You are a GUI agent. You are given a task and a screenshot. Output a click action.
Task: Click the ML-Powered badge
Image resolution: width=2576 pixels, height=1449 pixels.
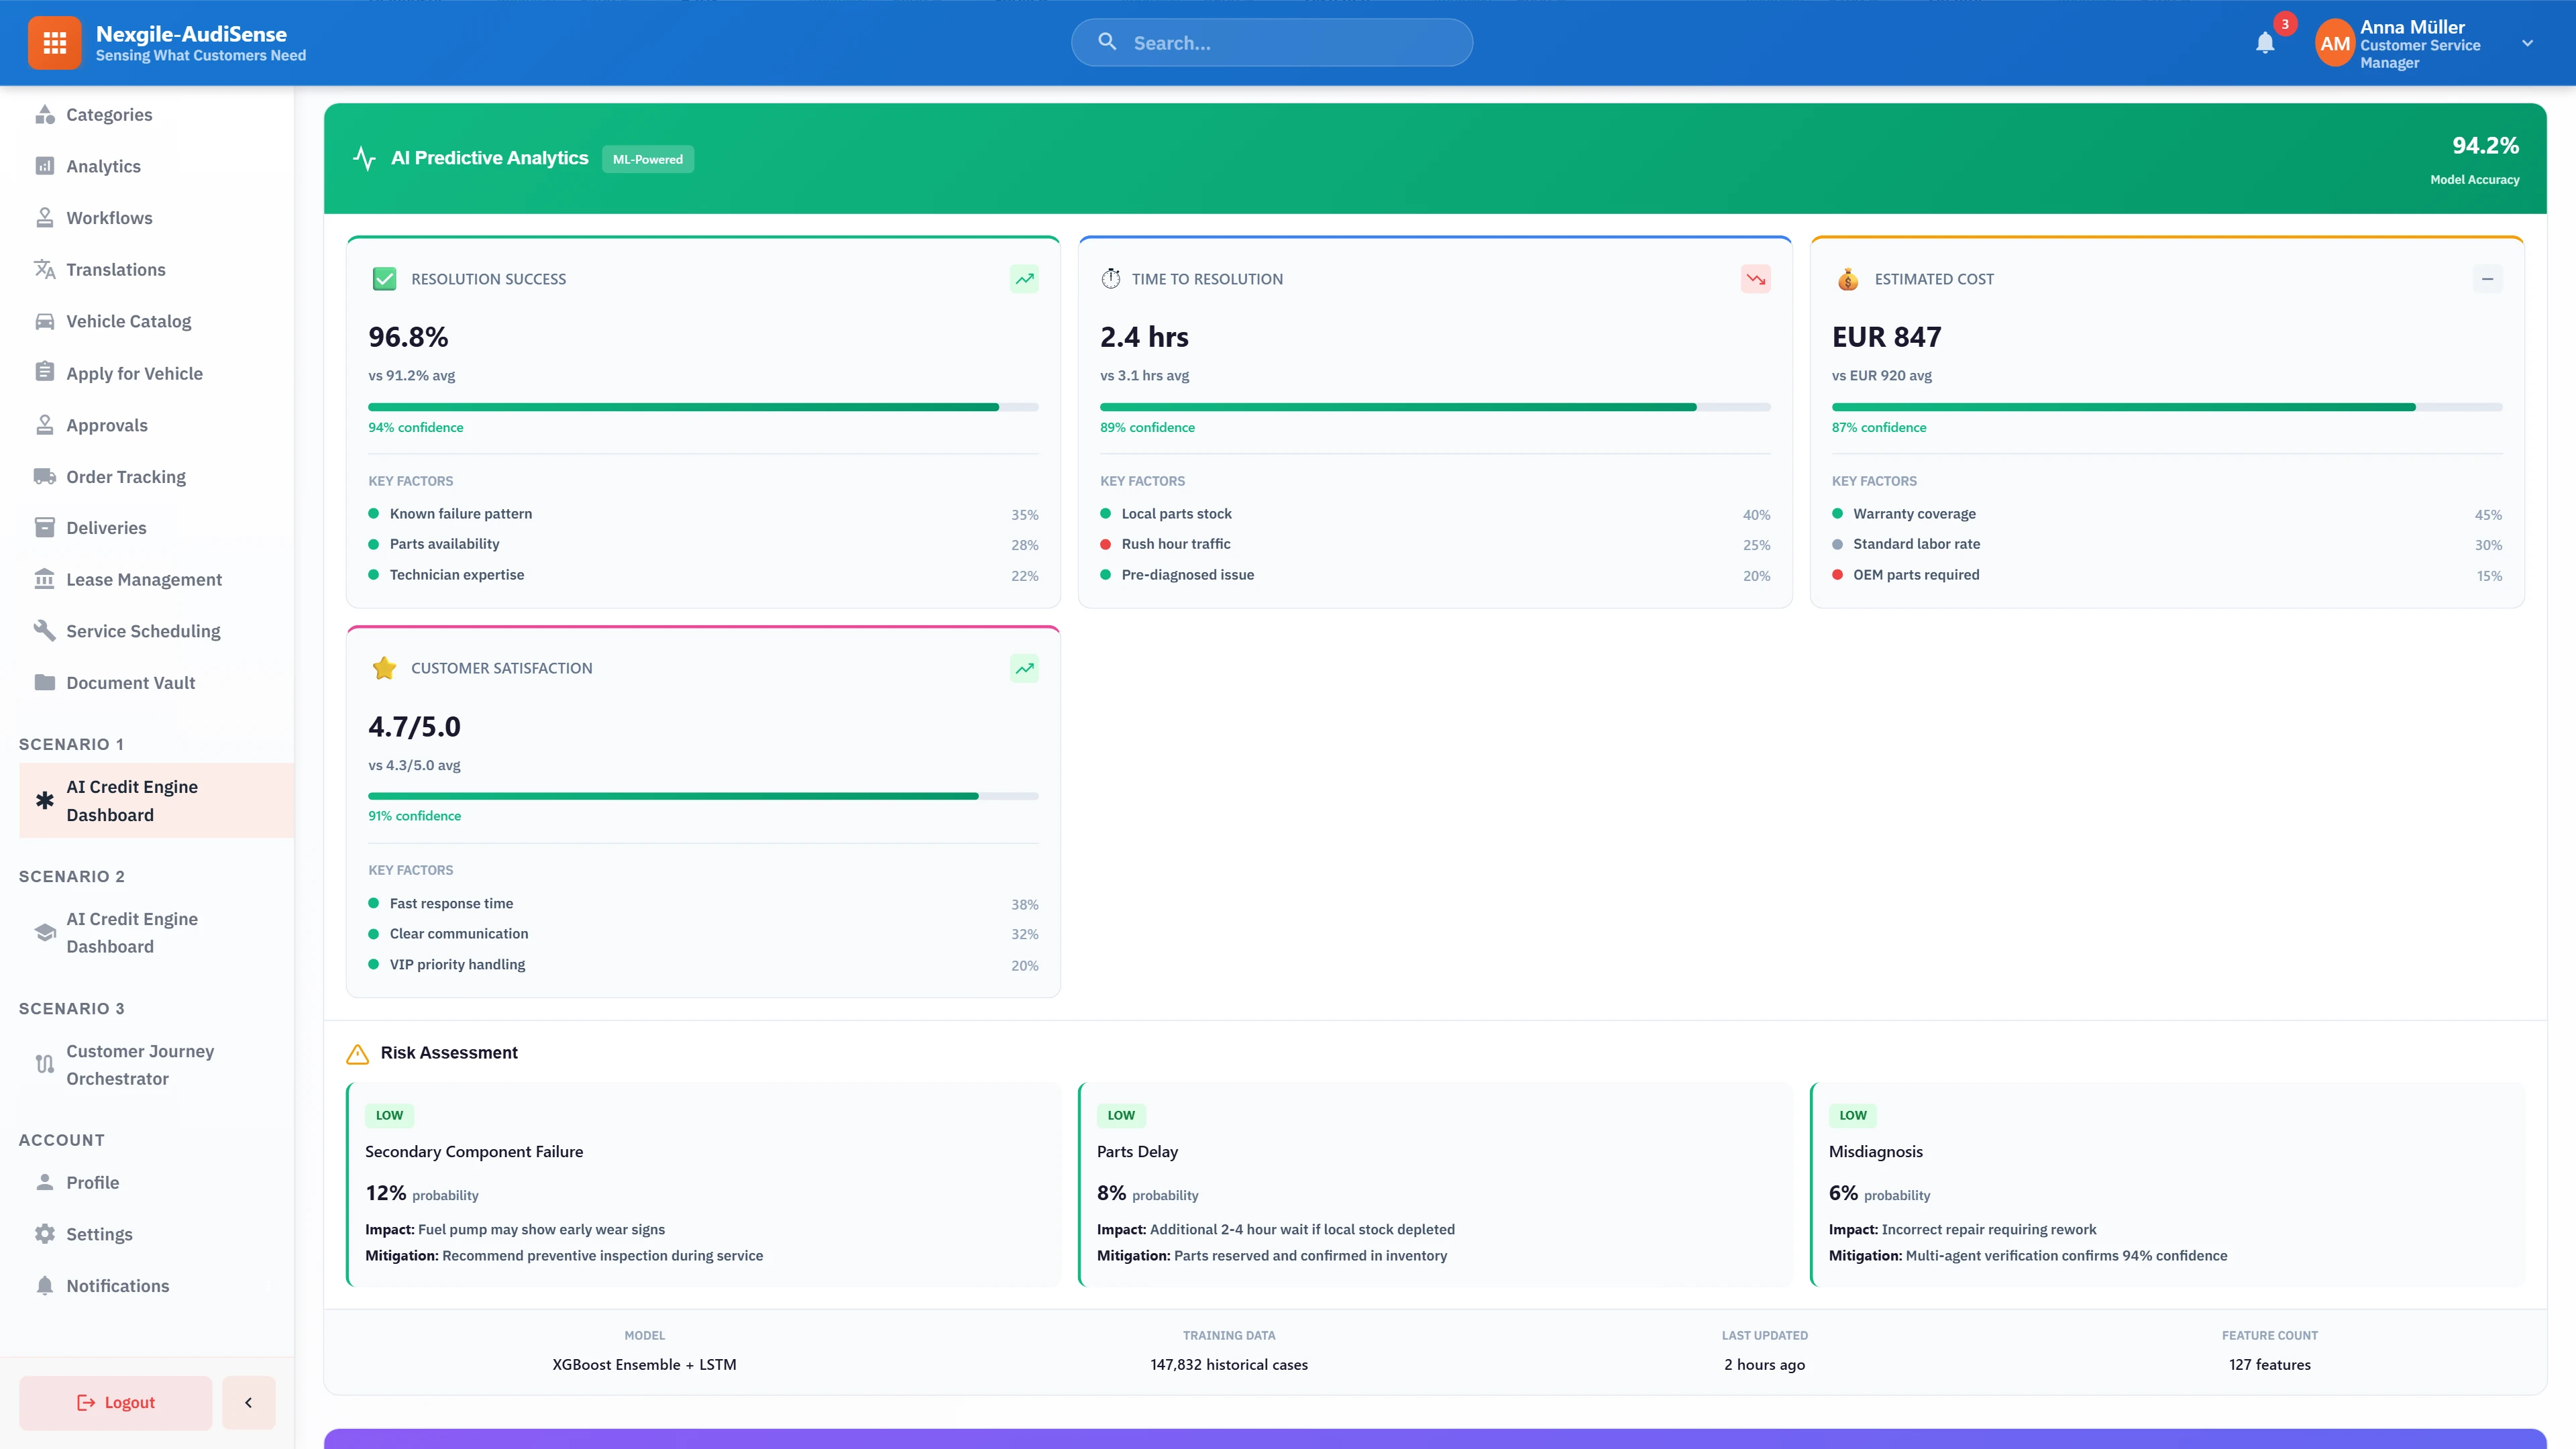[x=648, y=158]
